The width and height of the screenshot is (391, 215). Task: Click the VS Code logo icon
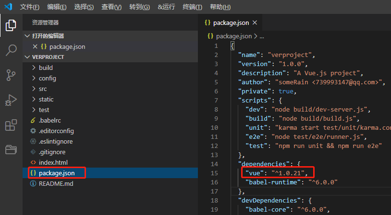click(x=8, y=7)
